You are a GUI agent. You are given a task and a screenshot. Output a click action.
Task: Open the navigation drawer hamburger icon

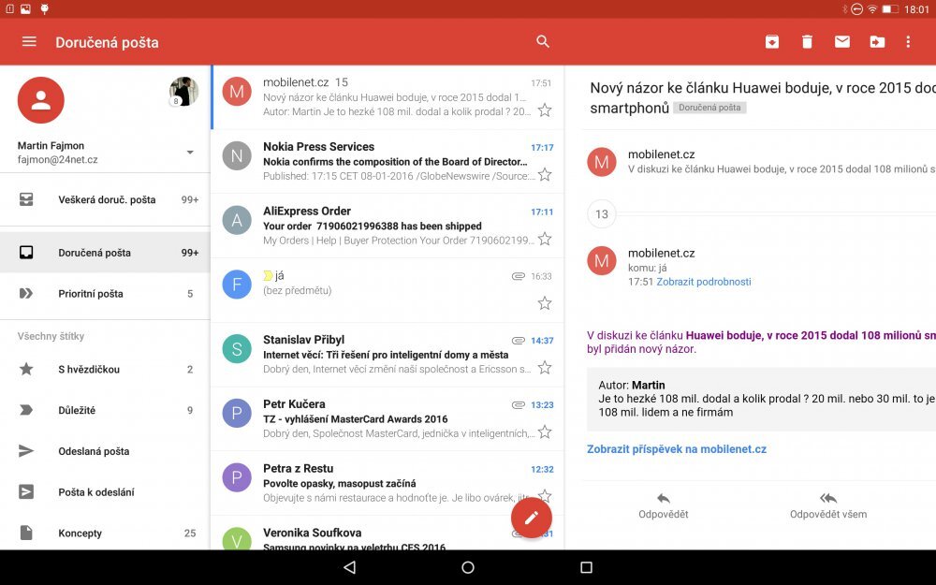28,41
